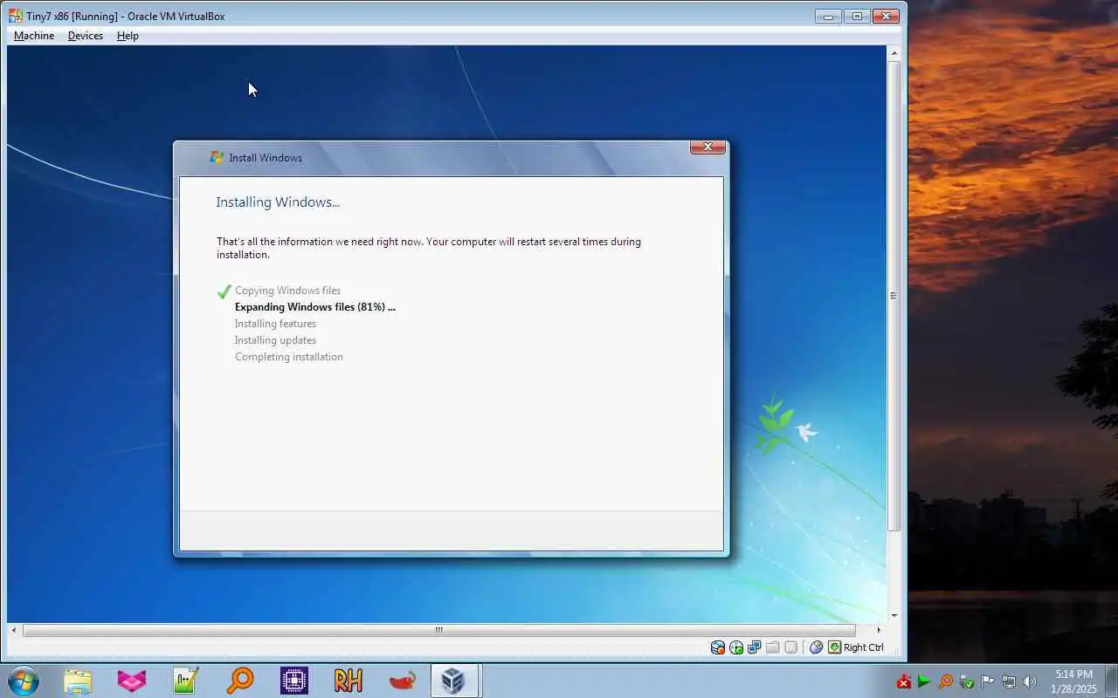This screenshot has width=1118, height=698.
Task: Click the Show desktop button
Action: tap(1111, 681)
